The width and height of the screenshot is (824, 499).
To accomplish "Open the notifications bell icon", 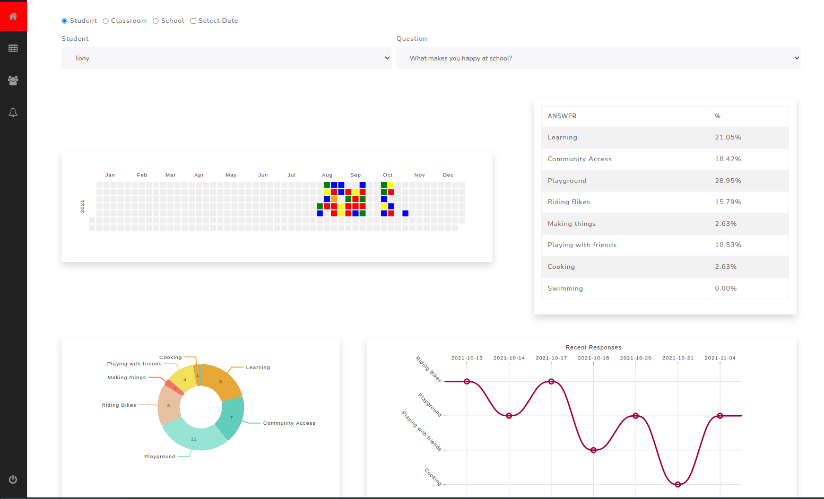I will point(13,112).
